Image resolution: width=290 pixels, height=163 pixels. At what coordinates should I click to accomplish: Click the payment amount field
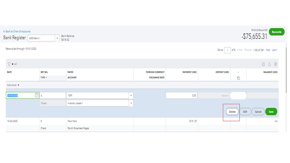pyautogui.click(x=181, y=95)
